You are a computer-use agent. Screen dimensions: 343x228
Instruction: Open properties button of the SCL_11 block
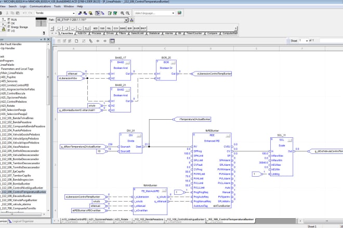(289, 140)
